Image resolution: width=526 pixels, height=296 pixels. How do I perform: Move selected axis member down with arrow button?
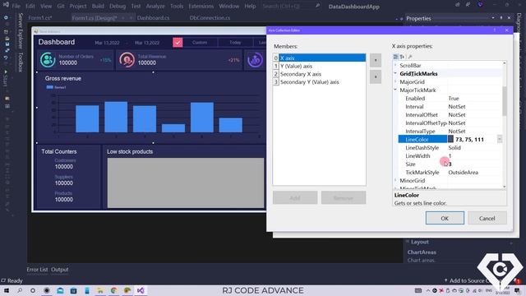pos(376,76)
